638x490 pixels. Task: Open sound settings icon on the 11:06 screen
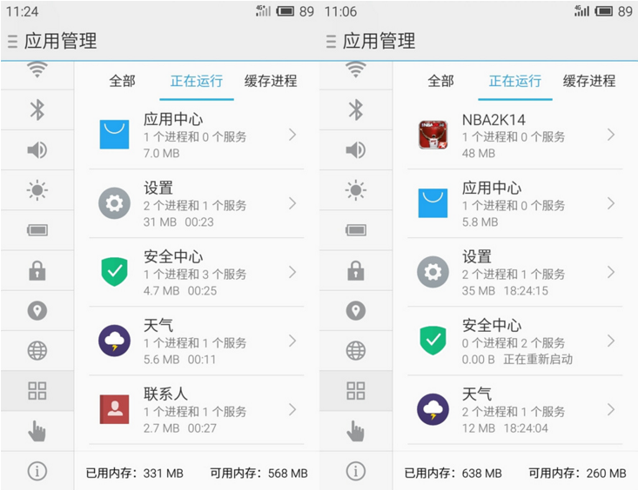coord(355,150)
